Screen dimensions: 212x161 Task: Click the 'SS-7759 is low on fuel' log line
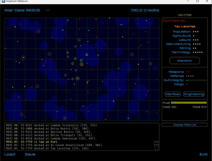[x=32, y=142]
